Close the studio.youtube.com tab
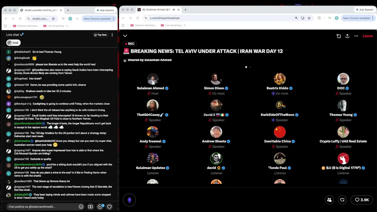Viewport: 377px width, 212px height. [61, 10]
